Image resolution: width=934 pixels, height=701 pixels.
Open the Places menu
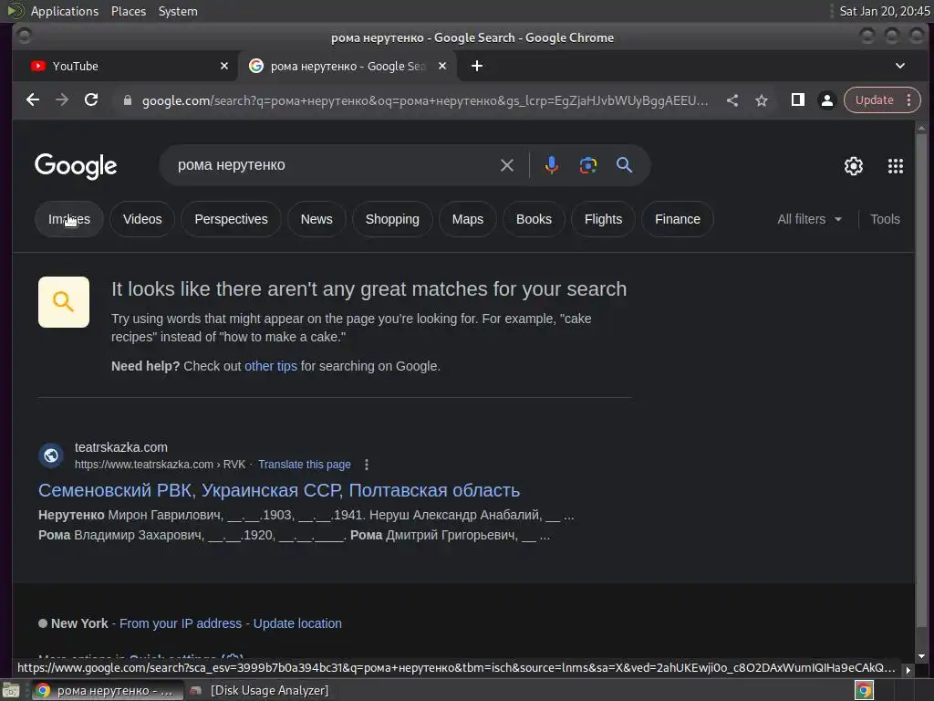[x=129, y=11]
